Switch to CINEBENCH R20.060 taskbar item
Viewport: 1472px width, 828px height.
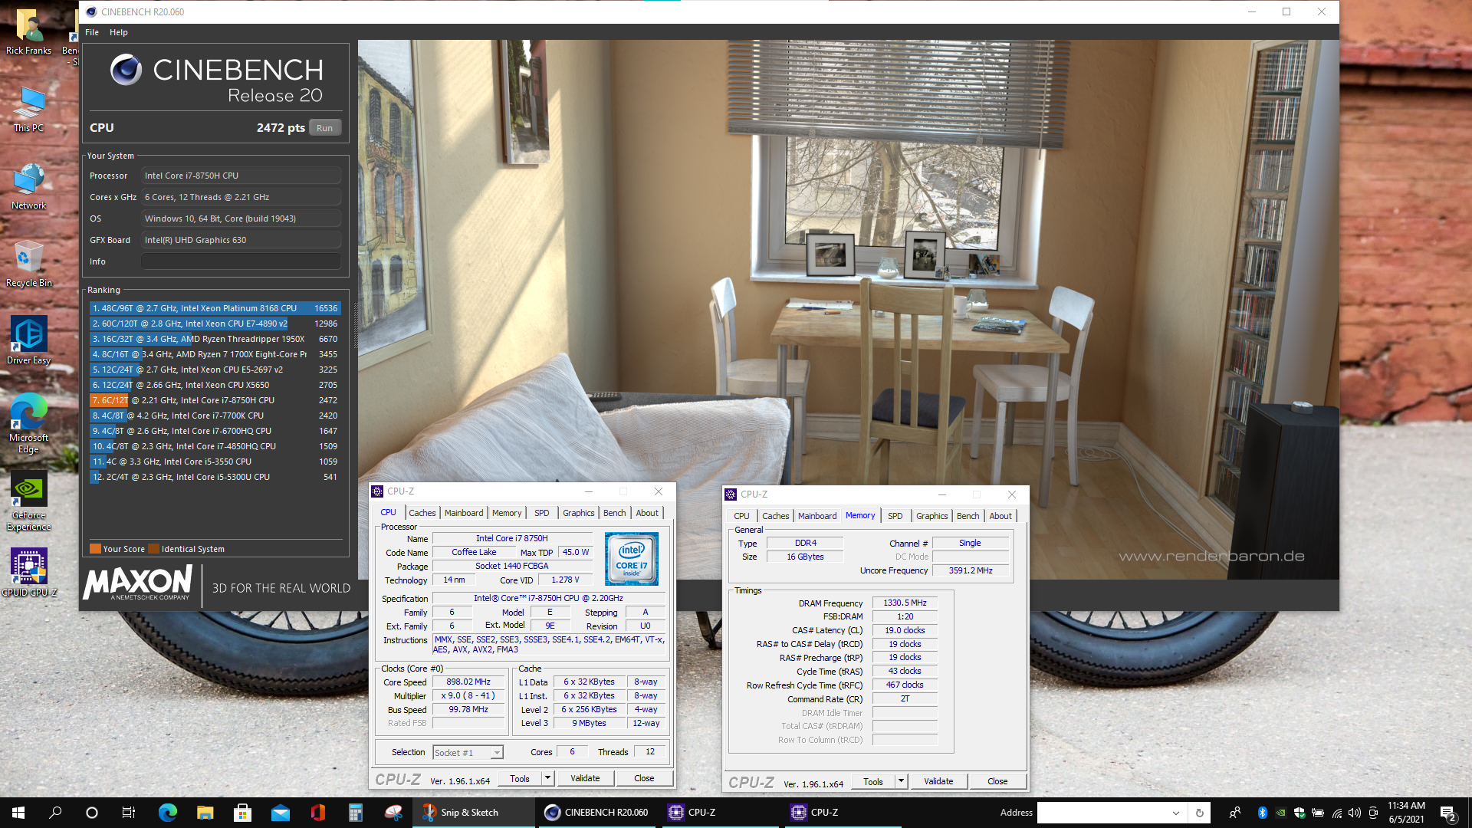[596, 813]
